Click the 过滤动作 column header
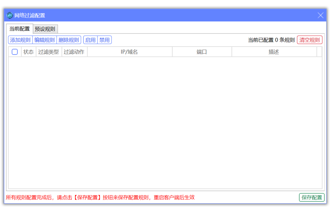Screen dimensions: 330x212 tap(74, 52)
